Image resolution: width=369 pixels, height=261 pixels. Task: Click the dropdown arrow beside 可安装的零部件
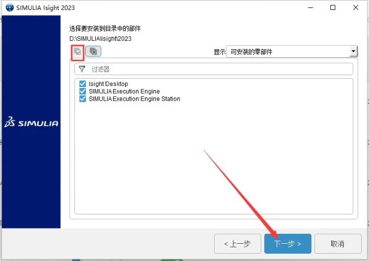coord(353,51)
